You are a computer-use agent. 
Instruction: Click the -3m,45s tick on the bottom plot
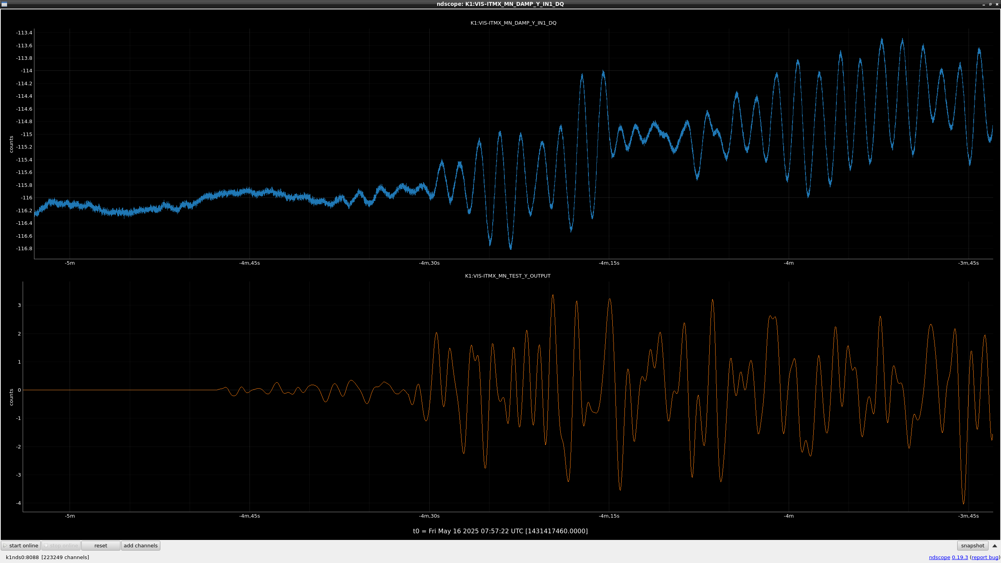coord(969,516)
